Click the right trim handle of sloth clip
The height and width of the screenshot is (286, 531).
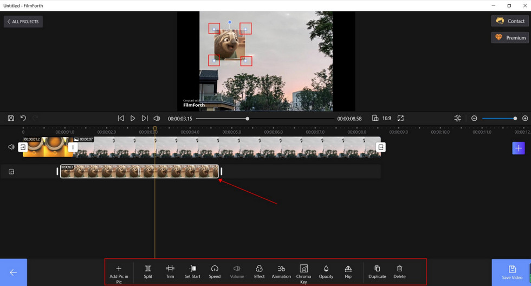222,172
